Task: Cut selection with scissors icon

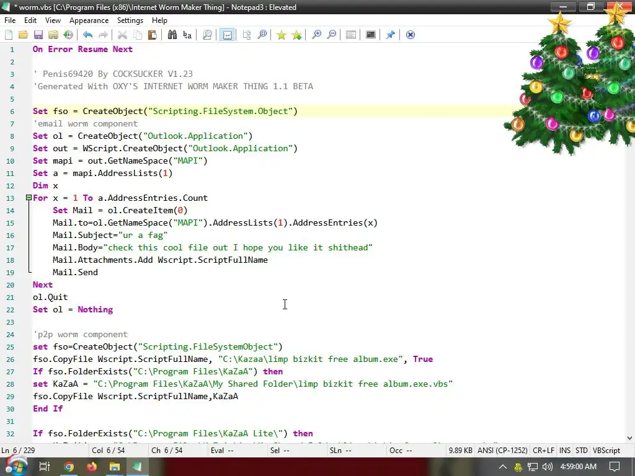Action: pyautogui.click(x=122, y=35)
